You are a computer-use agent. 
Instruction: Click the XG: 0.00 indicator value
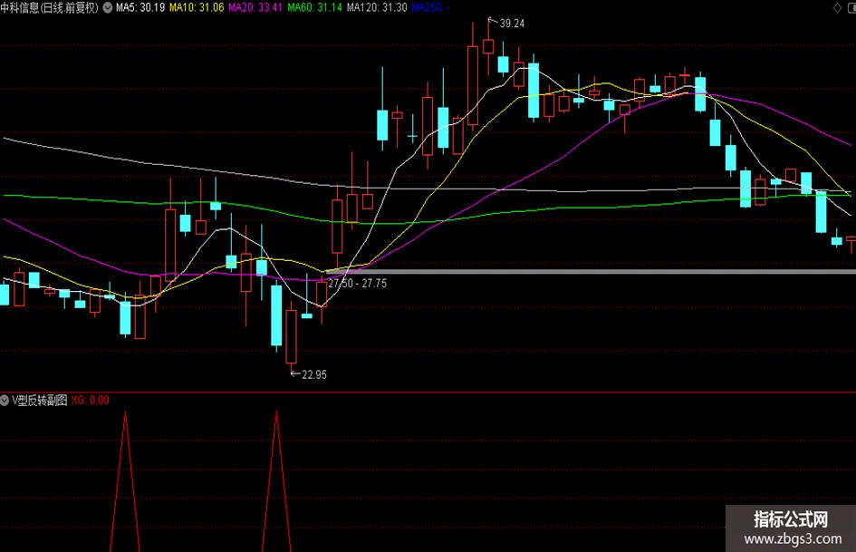coord(90,400)
